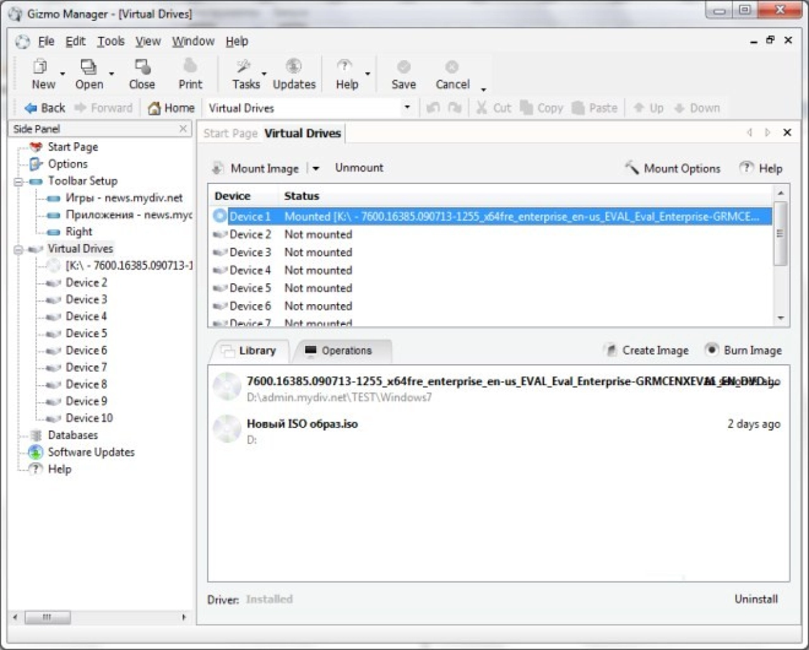Image resolution: width=809 pixels, height=650 pixels.
Task: Click the device list scroll down arrow
Action: [781, 317]
